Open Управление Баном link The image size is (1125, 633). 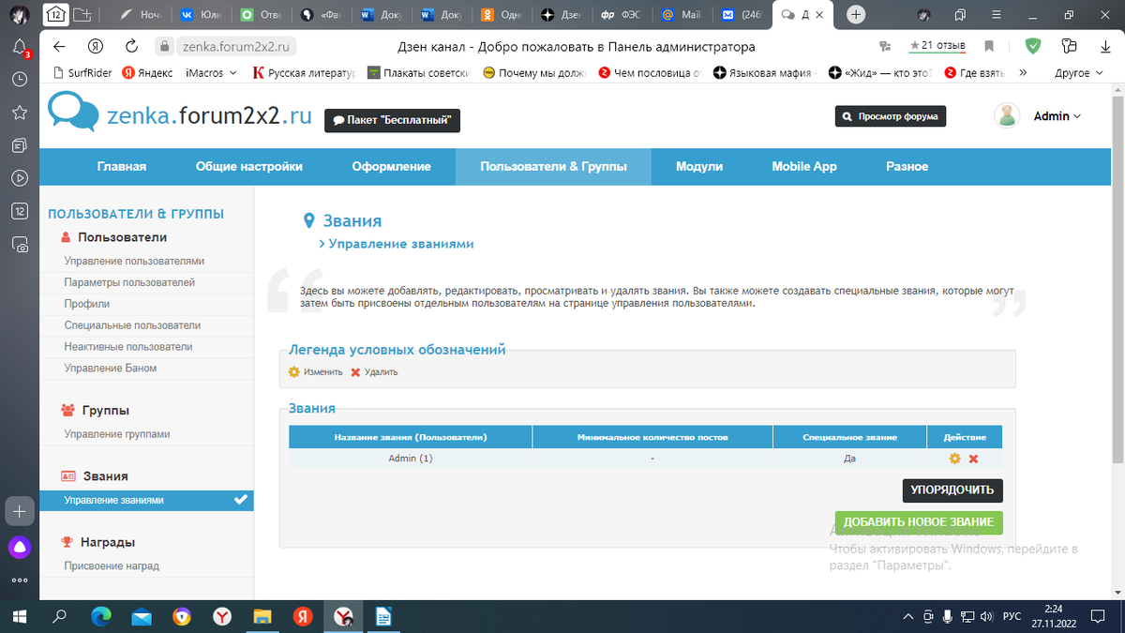[x=111, y=368]
